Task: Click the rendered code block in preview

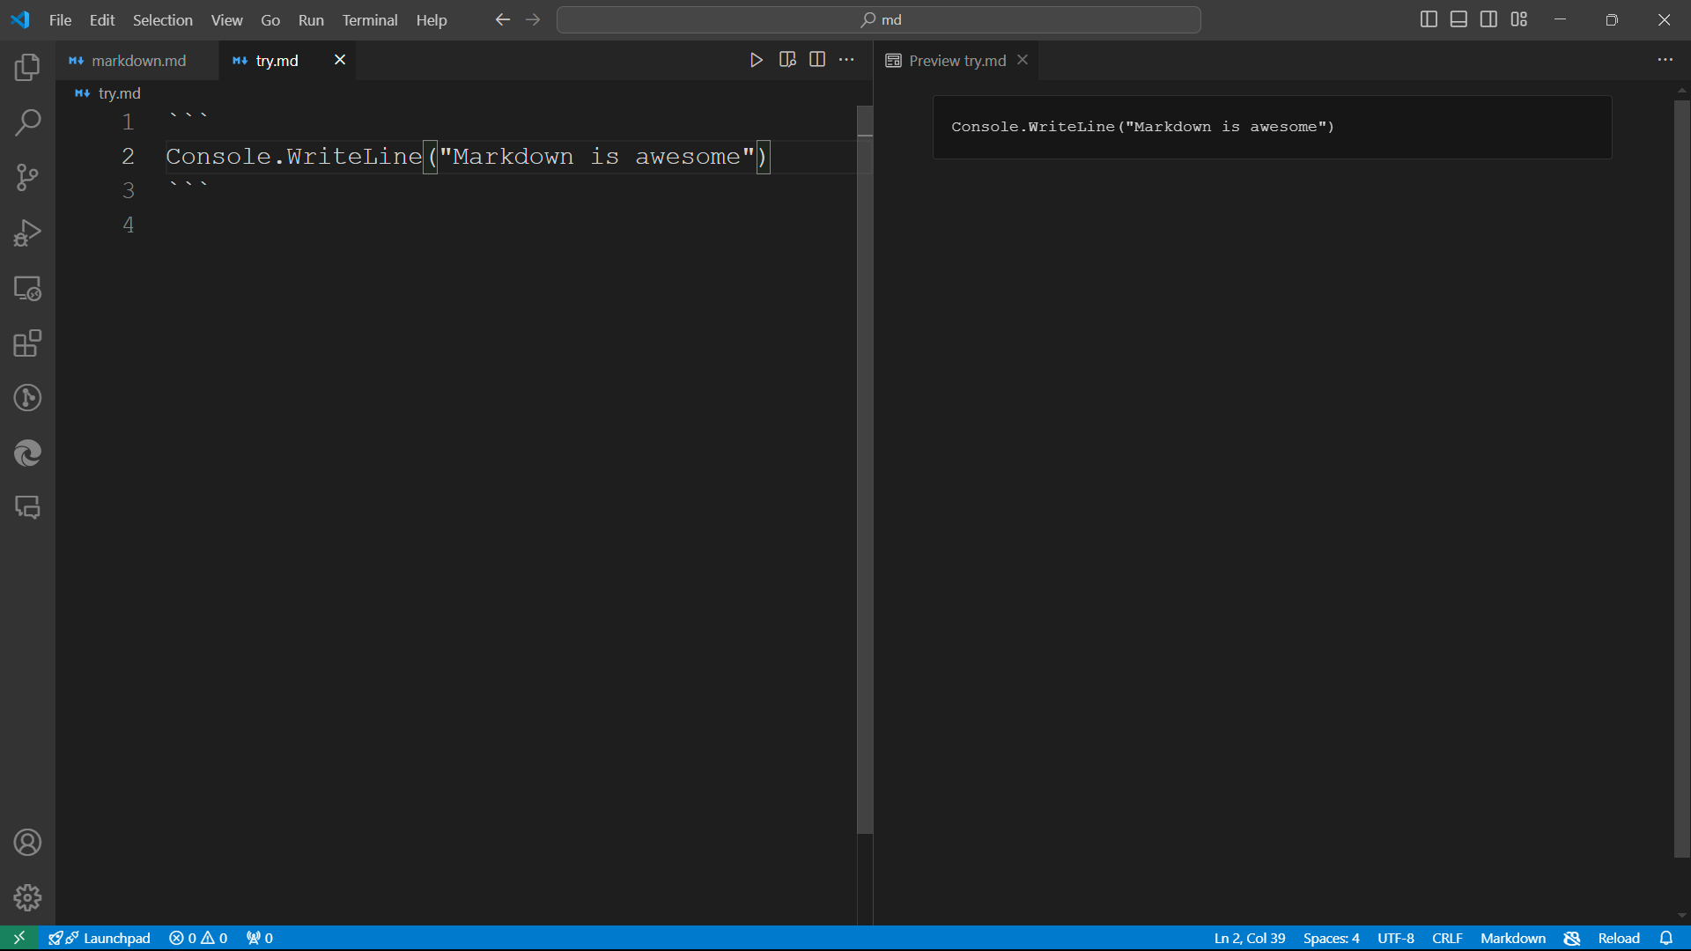Action: [x=1272, y=127]
